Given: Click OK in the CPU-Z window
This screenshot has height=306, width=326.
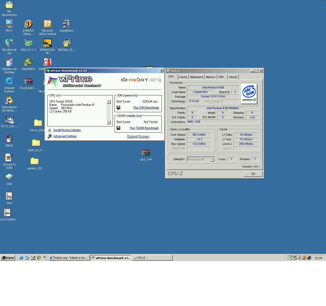Looking at the screenshot, I should [x=253, y=174].
